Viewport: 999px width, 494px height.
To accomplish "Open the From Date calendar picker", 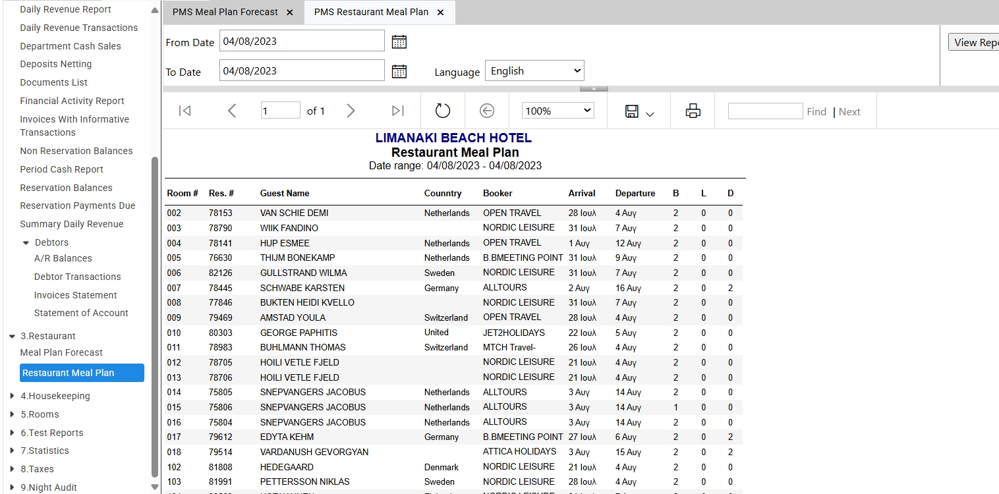I will (399, 41).
